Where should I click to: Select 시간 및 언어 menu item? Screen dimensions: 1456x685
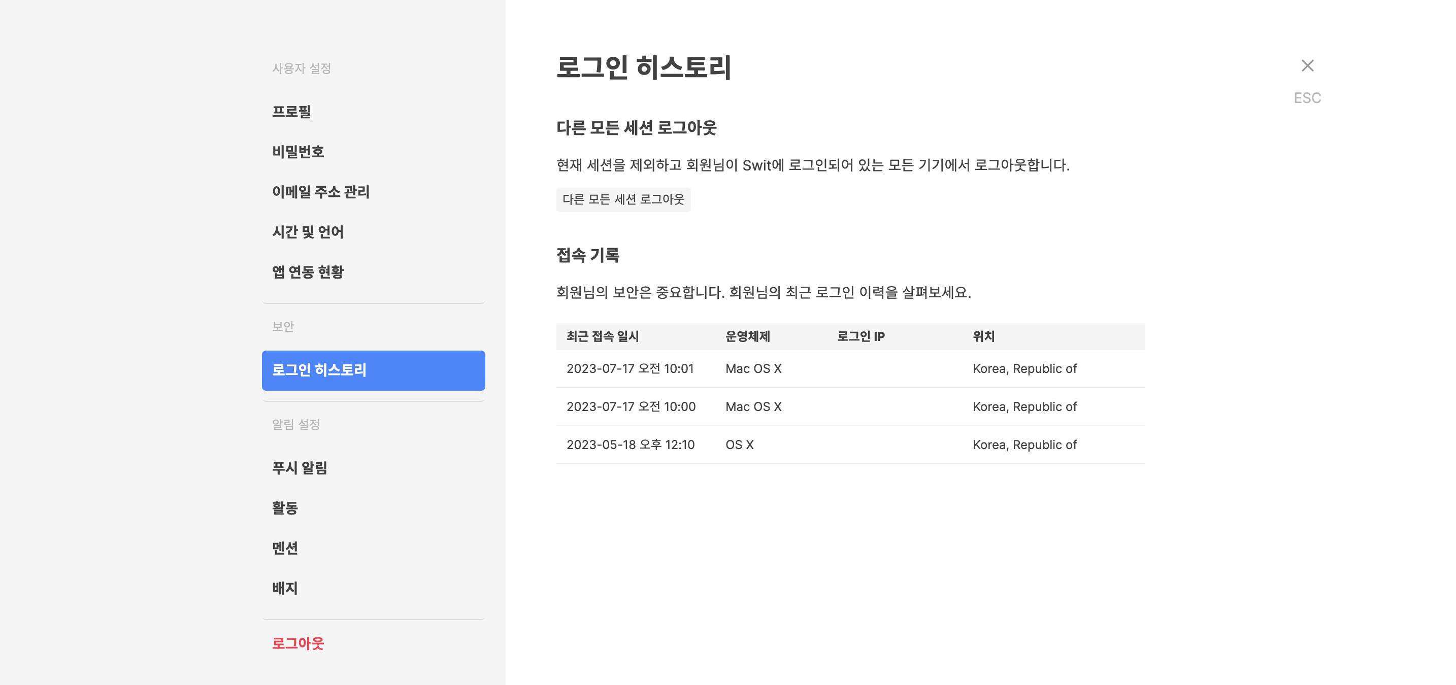pyautogui.click(x=308, y=232)
